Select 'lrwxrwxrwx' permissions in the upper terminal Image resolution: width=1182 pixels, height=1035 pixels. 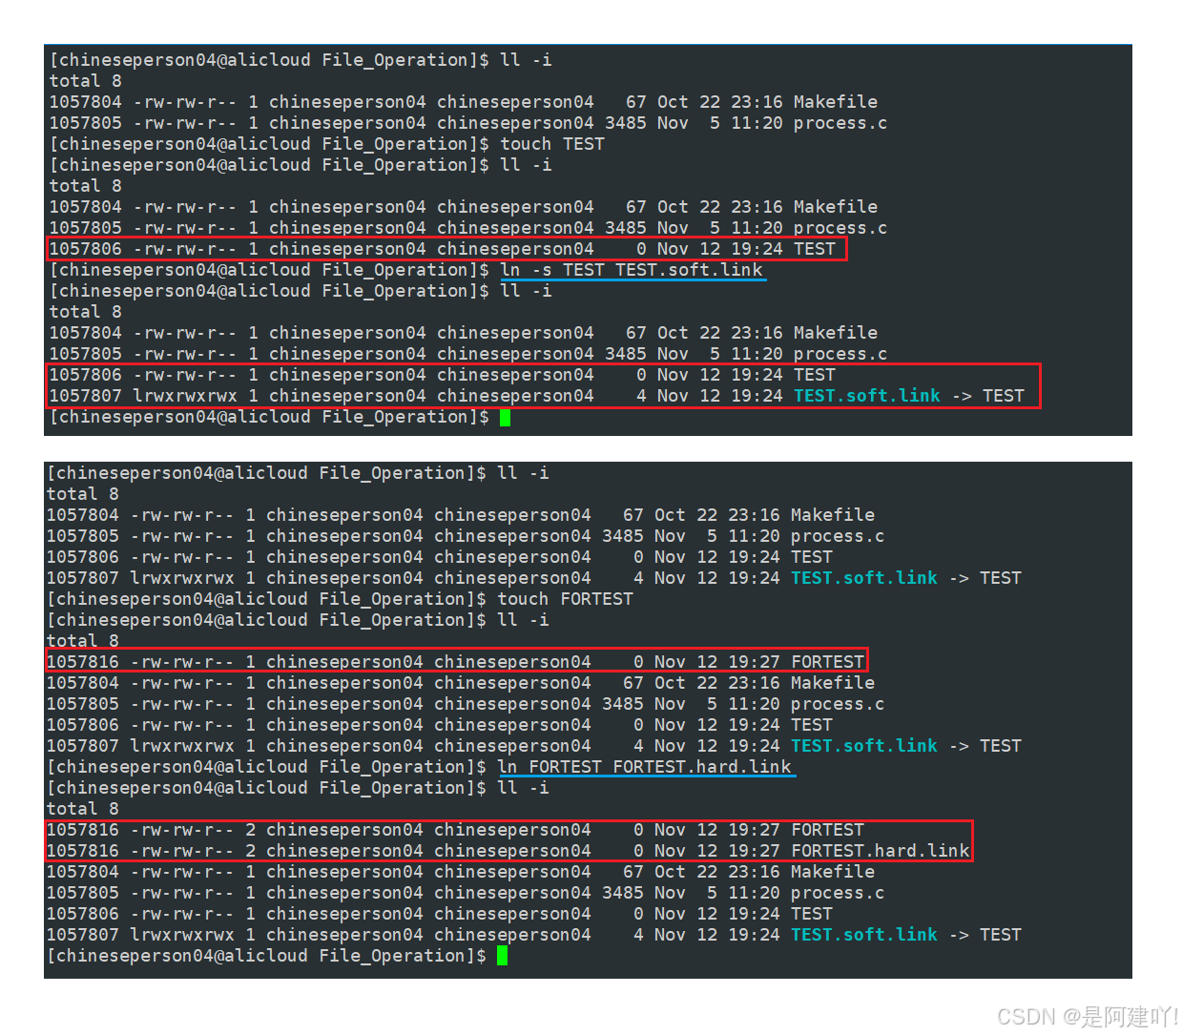pyautogui.click(x=185, y=396)
